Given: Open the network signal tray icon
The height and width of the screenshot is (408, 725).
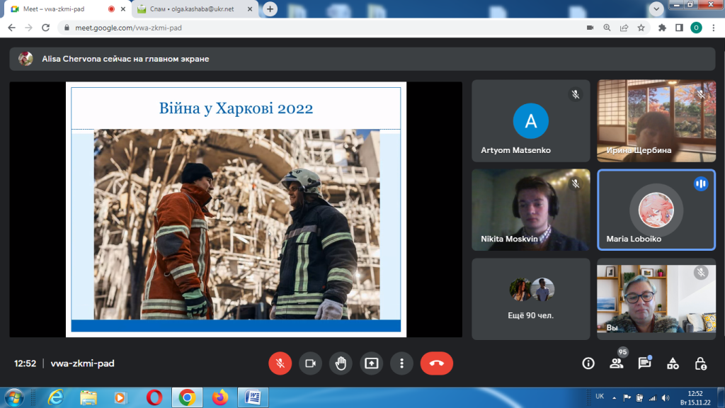Looking at the screenshot, I should [x=652, y=398].
